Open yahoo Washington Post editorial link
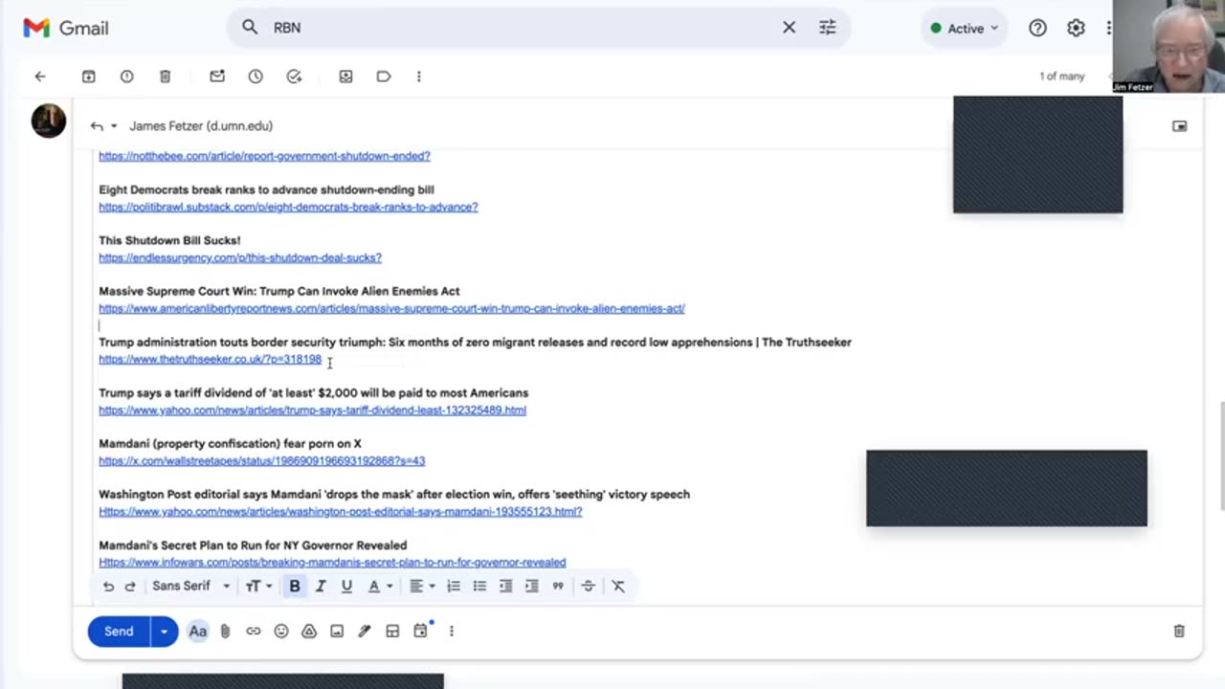1225x689 pixels. [340, 511]
